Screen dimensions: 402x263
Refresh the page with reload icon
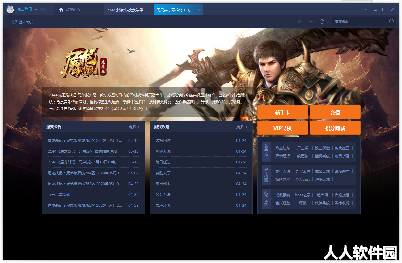pos(322,22)
